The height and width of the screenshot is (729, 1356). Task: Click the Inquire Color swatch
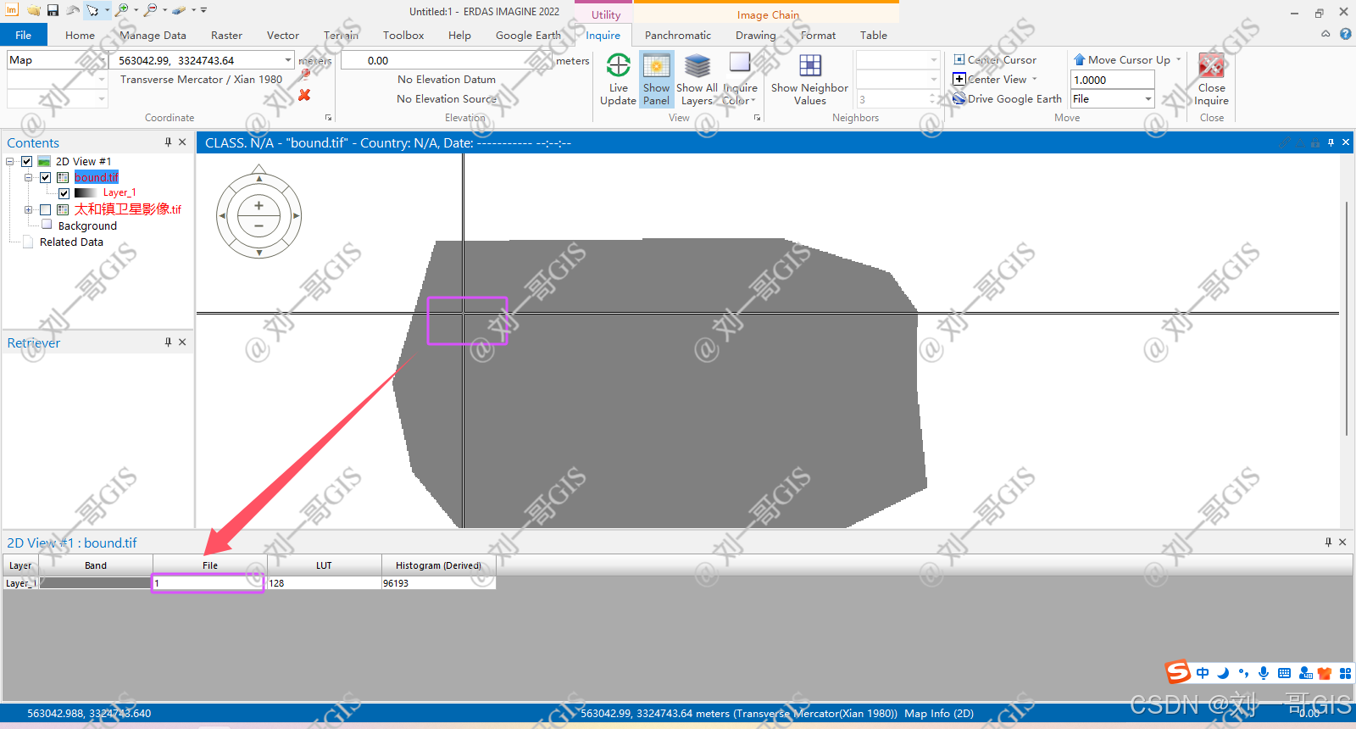(740, 62)
